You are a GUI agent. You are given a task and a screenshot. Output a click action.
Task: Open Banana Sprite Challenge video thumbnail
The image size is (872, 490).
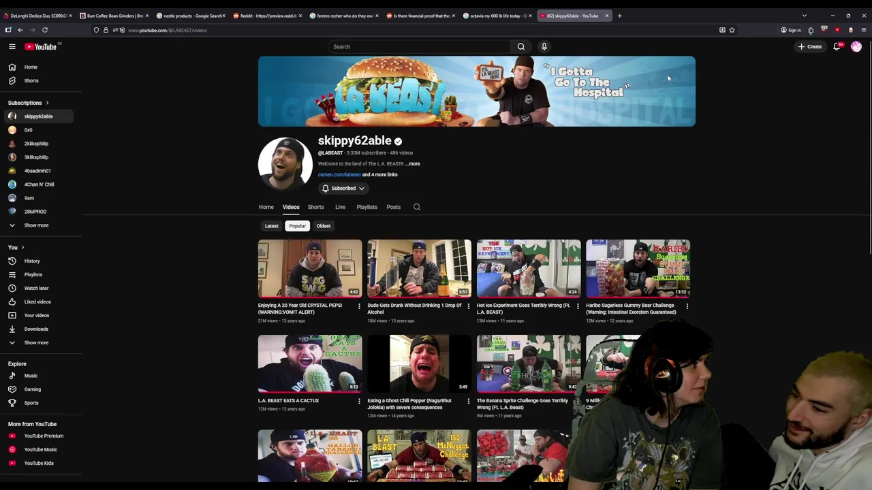(529, 363)
